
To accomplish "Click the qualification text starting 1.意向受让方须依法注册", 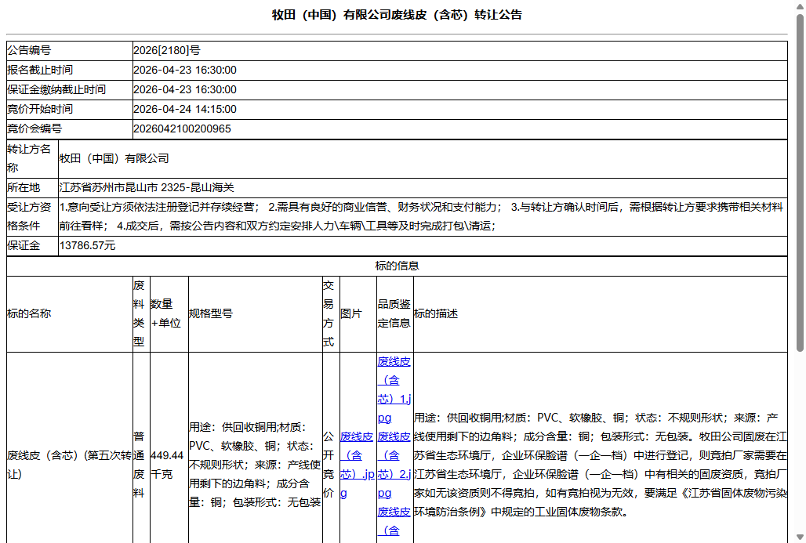I will pyautogui.click(x=422, y=217).
